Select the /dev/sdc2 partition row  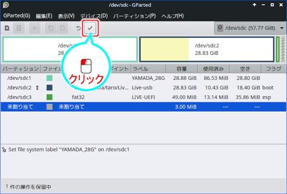(x=143, y=87)
